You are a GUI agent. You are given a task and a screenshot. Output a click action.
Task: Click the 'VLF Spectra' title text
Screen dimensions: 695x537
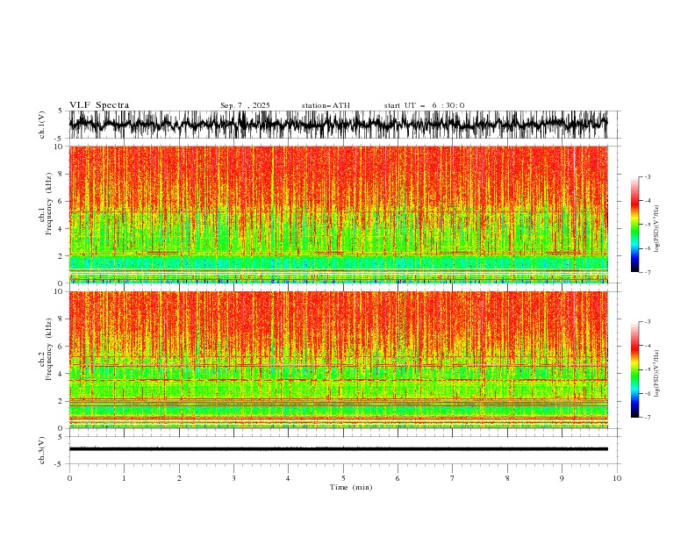(x=99, y=105)
